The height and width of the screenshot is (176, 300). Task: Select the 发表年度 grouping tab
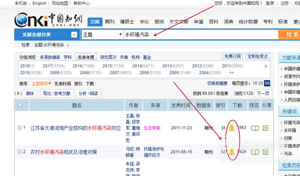pyautogui.click(x=86, y=57)
